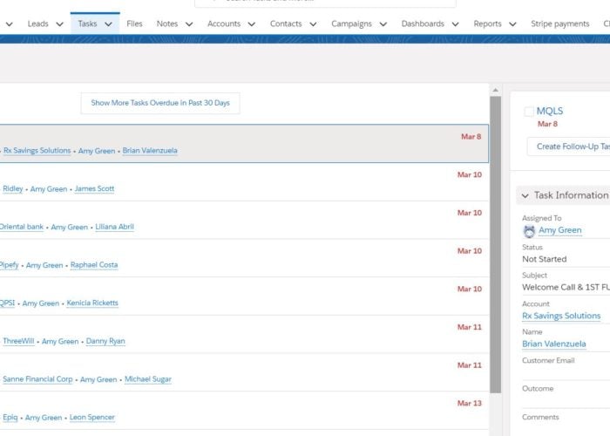Viewport: 610px width, 436px height.
Task: Select the Mar 13 task date
Action: (469, 403)
